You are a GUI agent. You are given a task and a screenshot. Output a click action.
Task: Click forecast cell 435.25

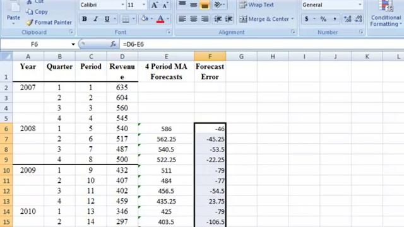pos(166,201)
